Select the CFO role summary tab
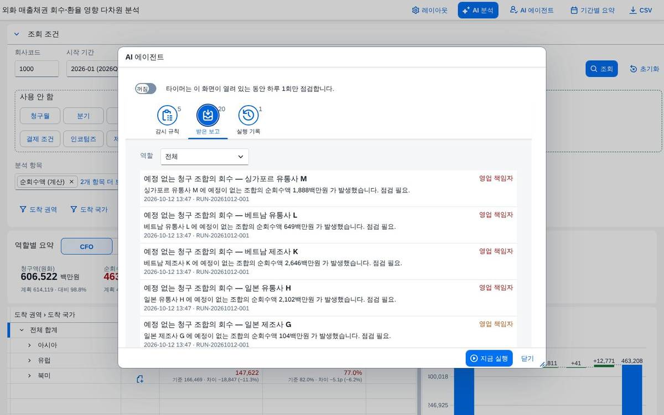This screenshot has height=415, width=664. pos(86,246)
